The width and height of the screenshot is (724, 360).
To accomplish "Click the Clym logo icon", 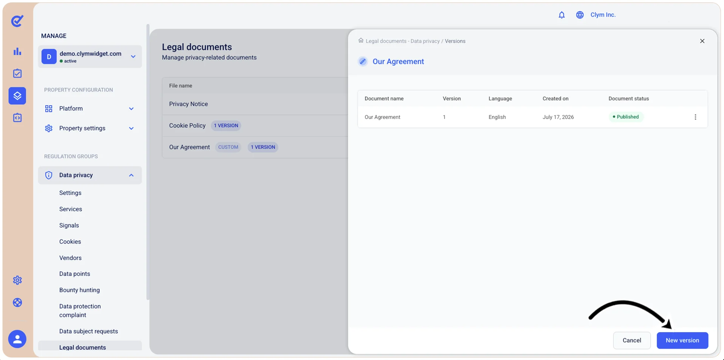I will tap(17, 21).
